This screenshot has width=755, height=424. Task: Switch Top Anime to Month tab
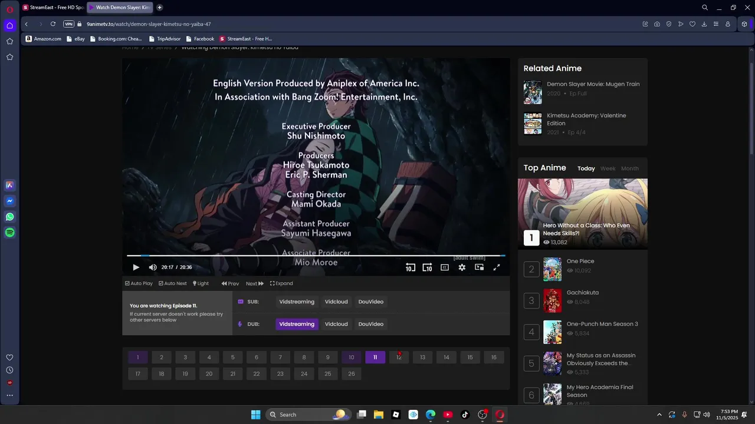point(630,168)
